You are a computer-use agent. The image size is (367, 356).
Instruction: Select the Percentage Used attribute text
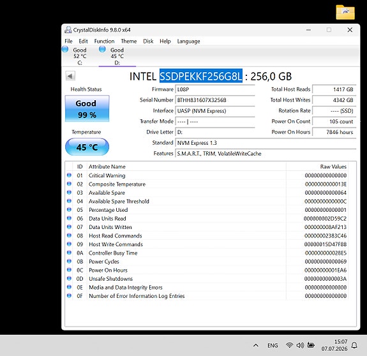coord(108,210)
